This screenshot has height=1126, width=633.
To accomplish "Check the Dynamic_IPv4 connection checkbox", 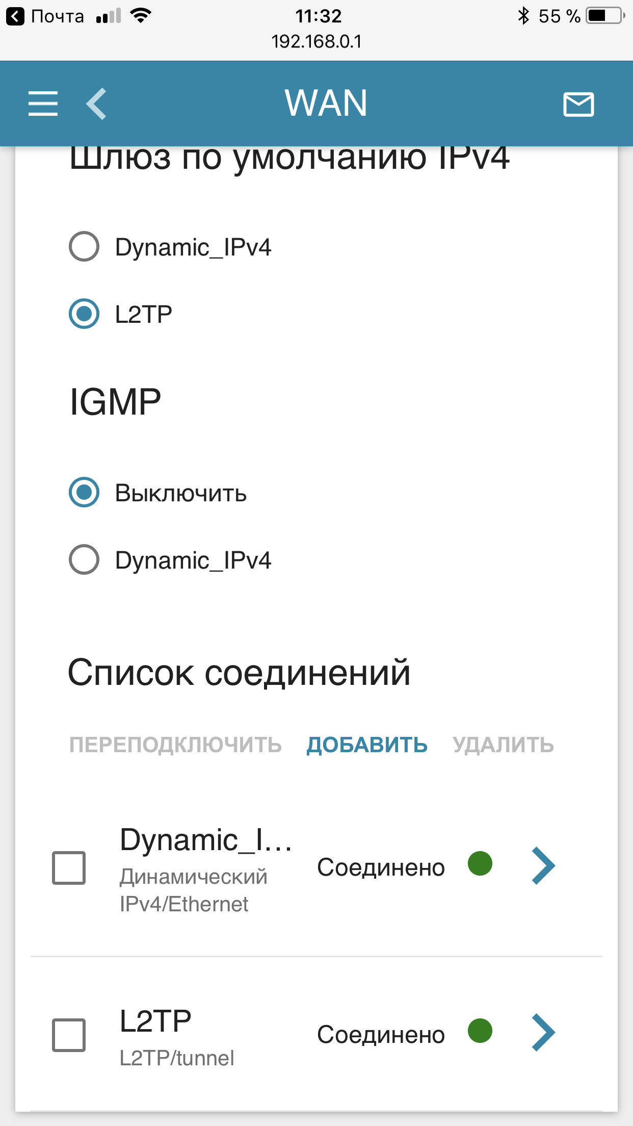I will 69,867.
